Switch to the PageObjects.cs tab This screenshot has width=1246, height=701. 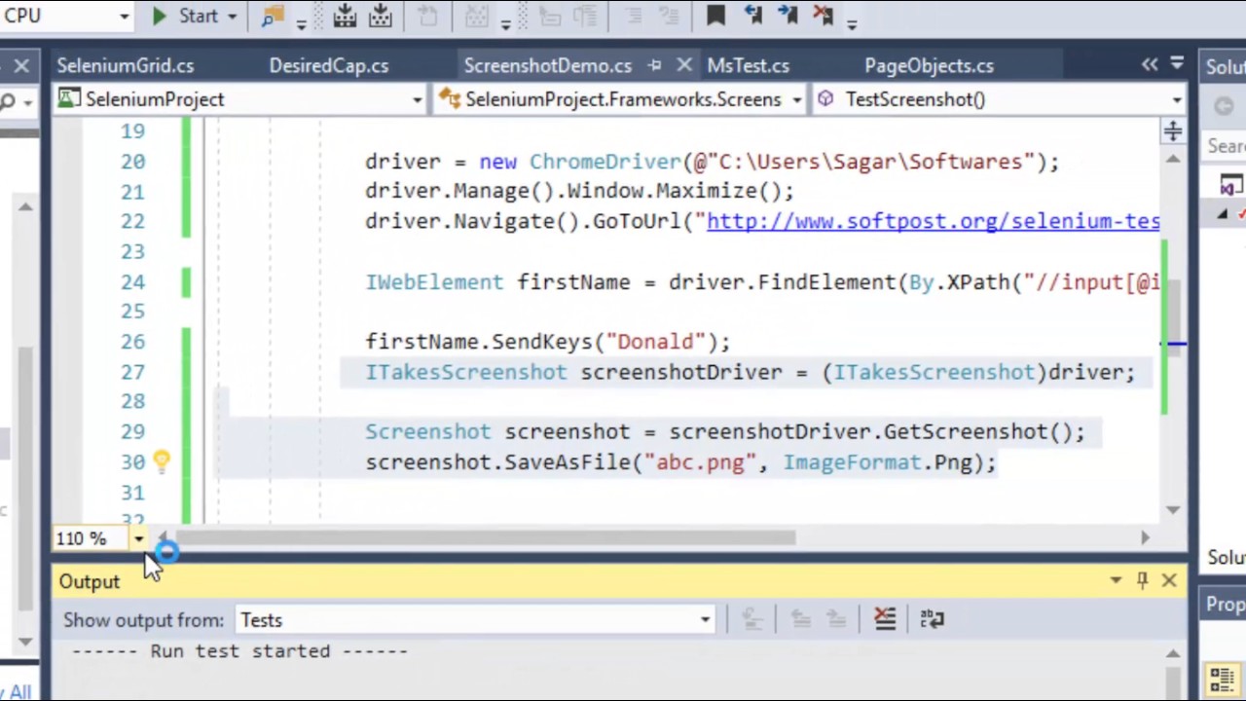[x=929, y=65]
